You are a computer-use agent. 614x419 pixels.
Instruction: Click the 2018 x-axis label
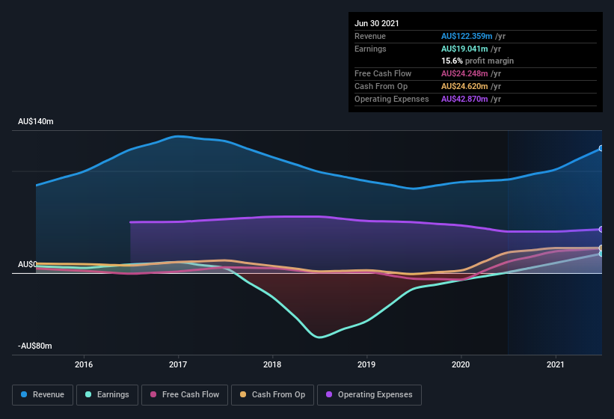coord(272,364)
